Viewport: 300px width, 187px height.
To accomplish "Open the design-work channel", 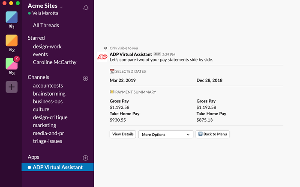I will 47,47.
